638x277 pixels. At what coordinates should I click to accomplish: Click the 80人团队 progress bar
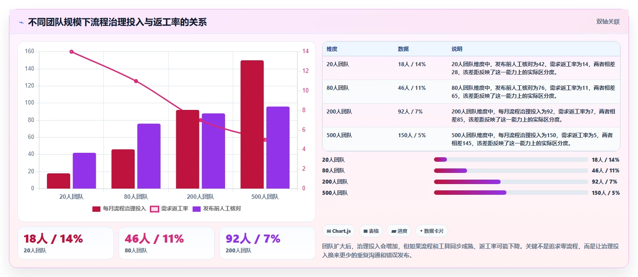[x=511, y=171]
